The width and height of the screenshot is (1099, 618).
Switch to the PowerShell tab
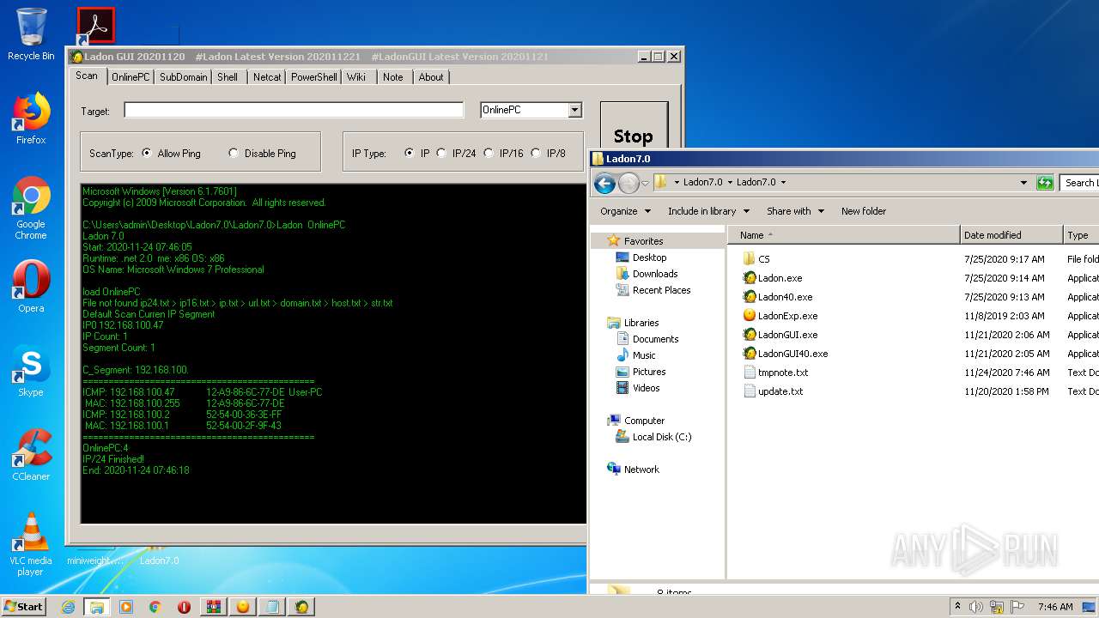click(314, 76)
